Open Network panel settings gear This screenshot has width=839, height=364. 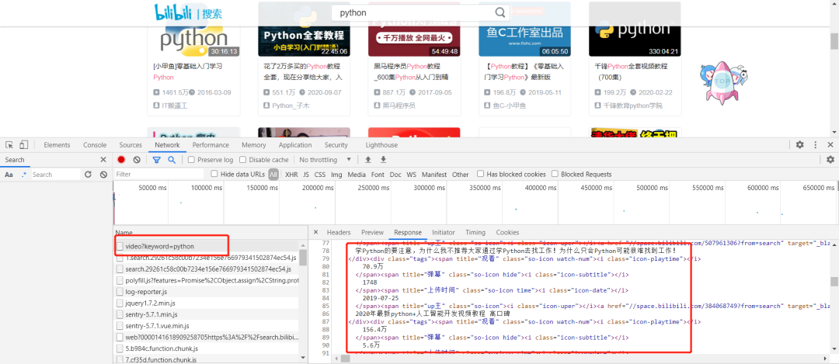(830, 160)
